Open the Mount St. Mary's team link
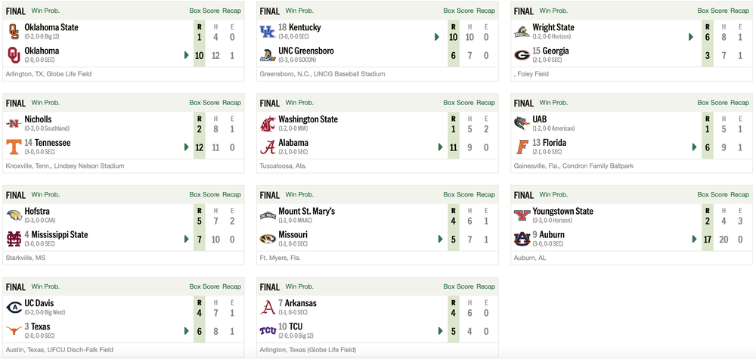 click(x=307, y=211)
